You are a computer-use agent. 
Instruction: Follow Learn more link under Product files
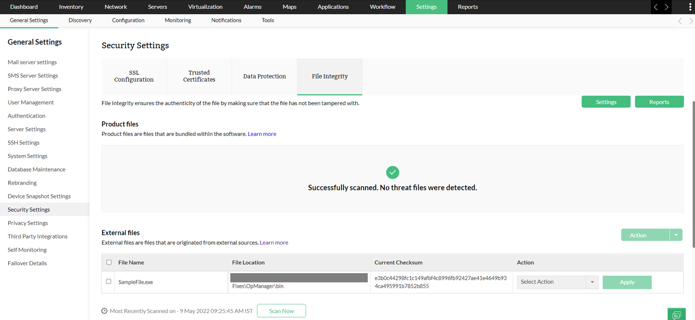click(x=262, y=134)
